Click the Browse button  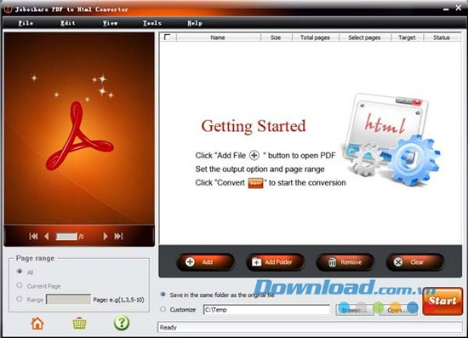(x=355, y=310)
